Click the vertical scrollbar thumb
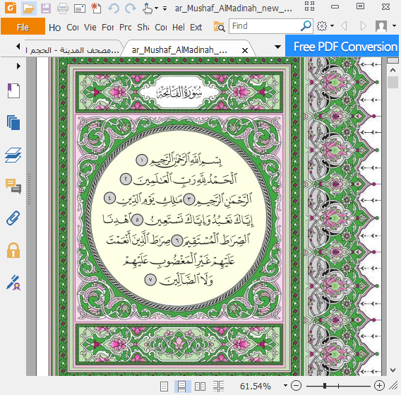The width and height of the screenshot is (401, 395). 393,83
